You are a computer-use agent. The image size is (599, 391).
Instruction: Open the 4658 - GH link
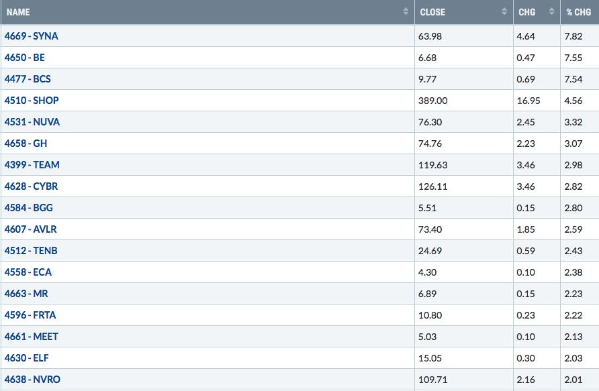(26, 144)
